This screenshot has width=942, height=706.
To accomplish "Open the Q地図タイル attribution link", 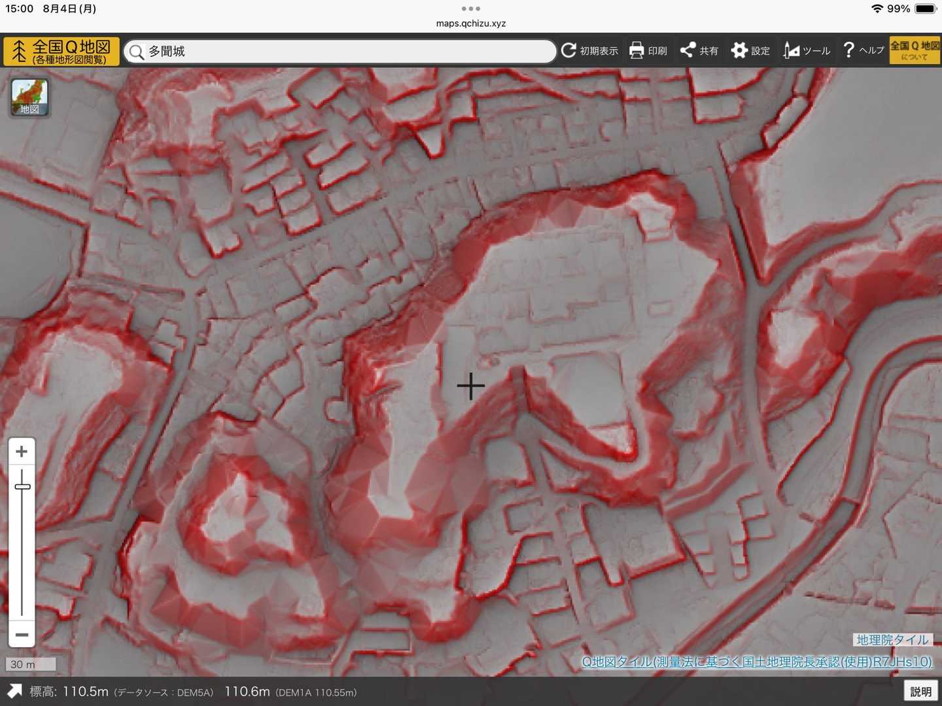I will pyautogui.click(x=756, y=662).
